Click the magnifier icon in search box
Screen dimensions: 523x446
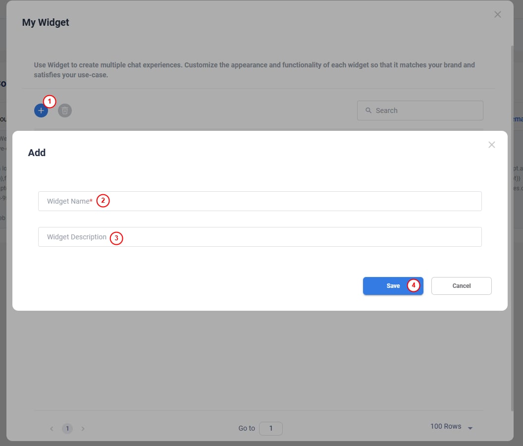pyautogui.click(x=368, y=111)
